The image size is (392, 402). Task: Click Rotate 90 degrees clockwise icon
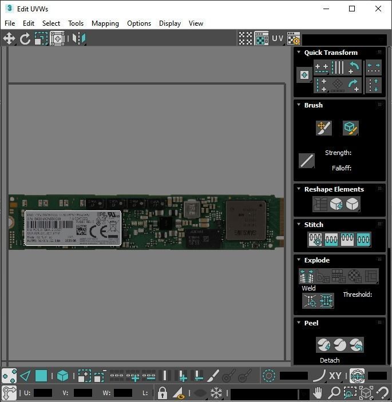(x=354, y=85)
